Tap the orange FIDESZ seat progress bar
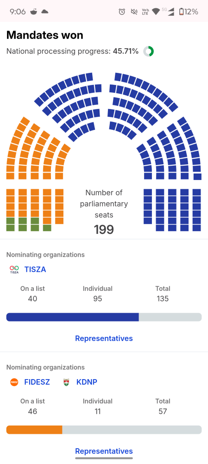This screenshot has width=208, height=464. (104, 430)
